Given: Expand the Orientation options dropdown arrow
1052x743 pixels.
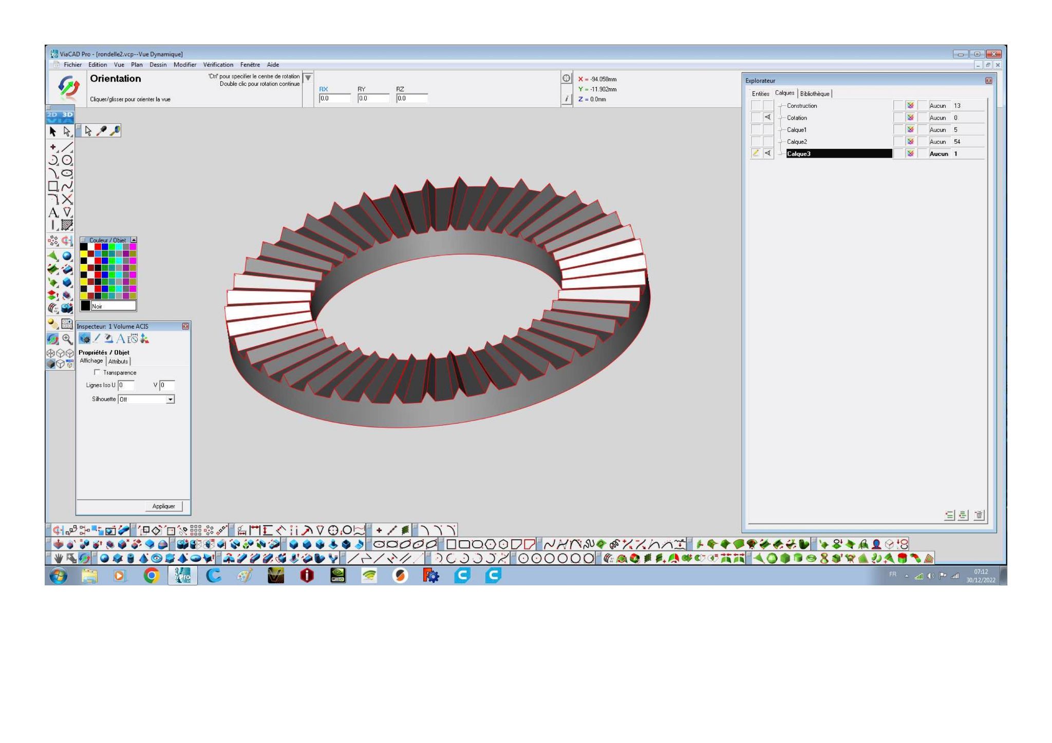Looking at the screenshot, I should coord(308,78).
